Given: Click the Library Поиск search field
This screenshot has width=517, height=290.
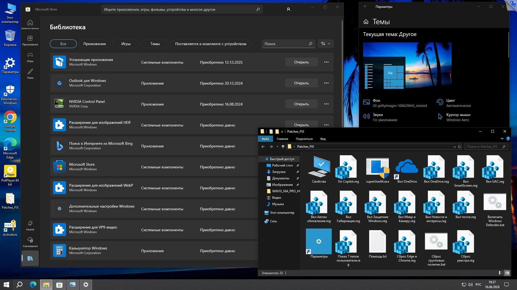Looking at the screenshot, I should click(x=288, y=44).
